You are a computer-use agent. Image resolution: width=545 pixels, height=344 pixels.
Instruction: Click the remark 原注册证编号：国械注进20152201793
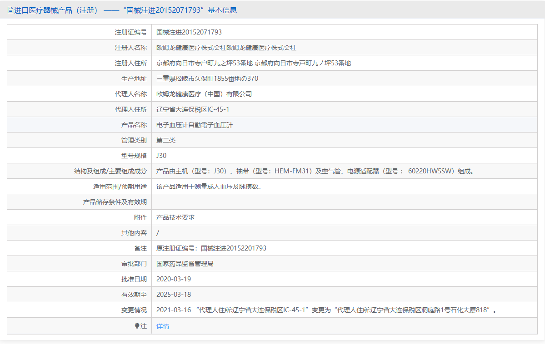click(211, 248)
